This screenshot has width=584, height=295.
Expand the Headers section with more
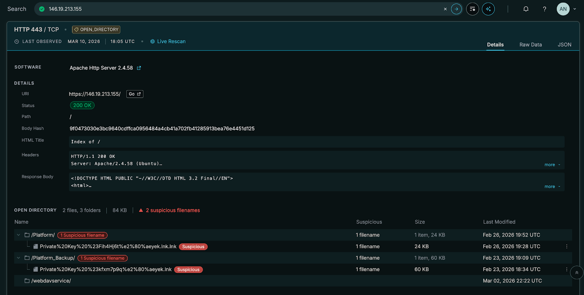coord(552,165)
